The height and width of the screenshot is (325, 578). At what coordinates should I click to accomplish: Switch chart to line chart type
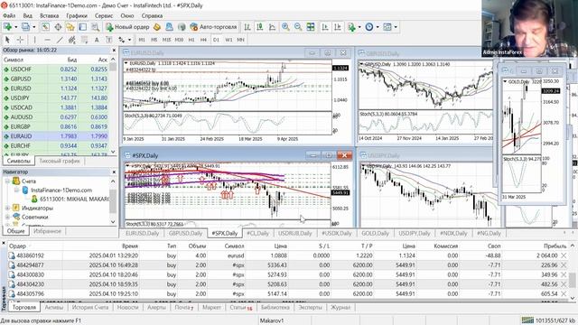tap(273, 27)
